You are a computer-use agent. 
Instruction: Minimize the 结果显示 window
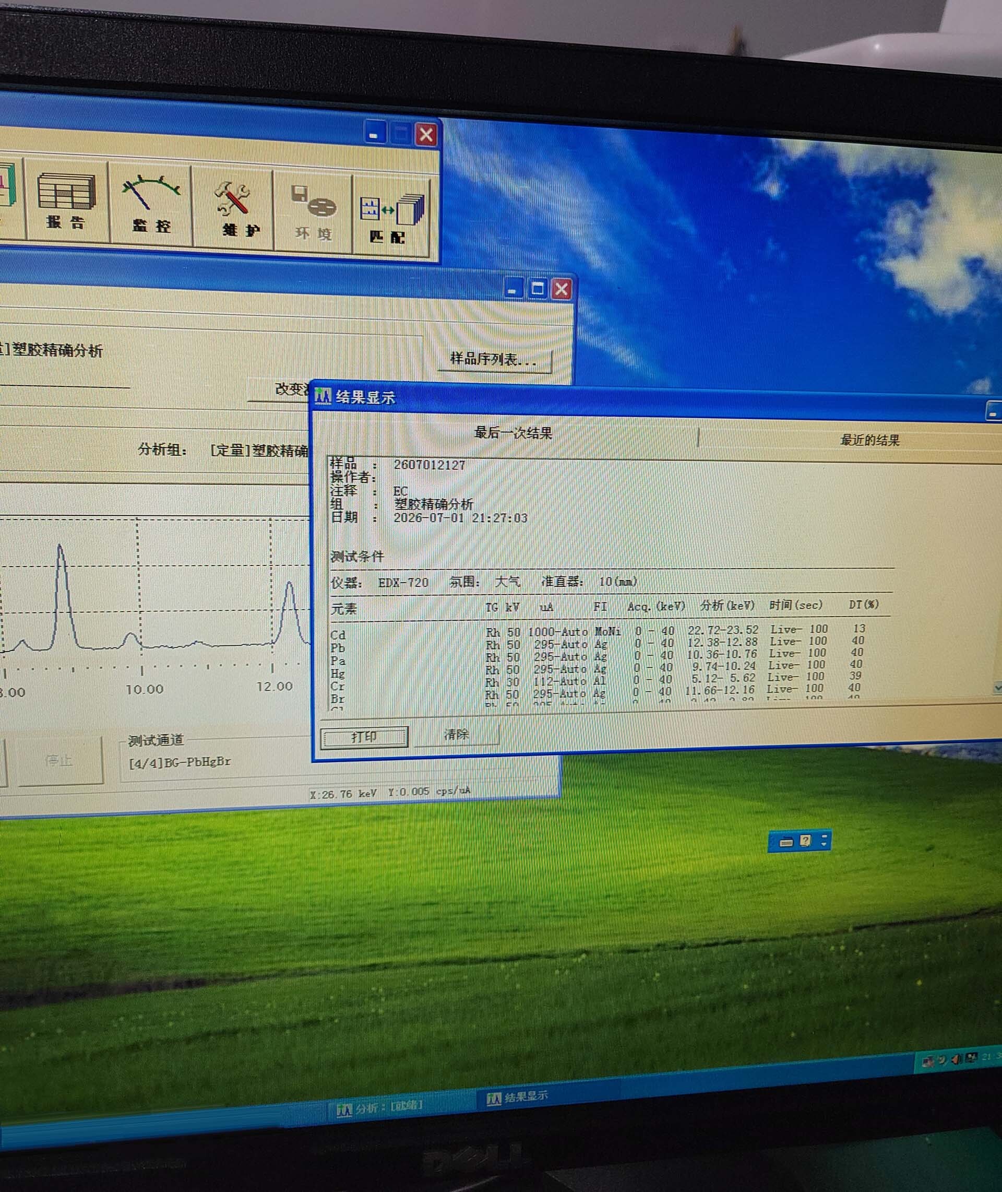tap(993, 412)
